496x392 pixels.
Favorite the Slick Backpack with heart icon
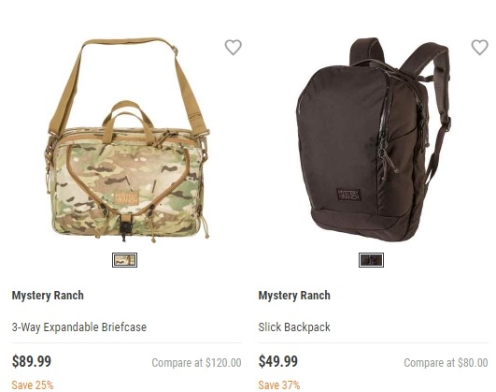pos(479,47)
